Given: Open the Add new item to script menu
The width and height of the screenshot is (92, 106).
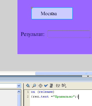Looking at the screenshot, I should pyautogui.click(x=28, y=86).
